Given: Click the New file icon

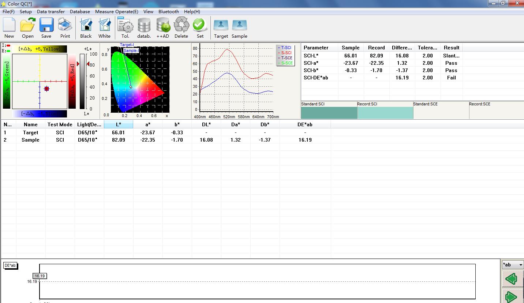Looking at the screenshot, I should pyautogui.click(x=9, y=28).
